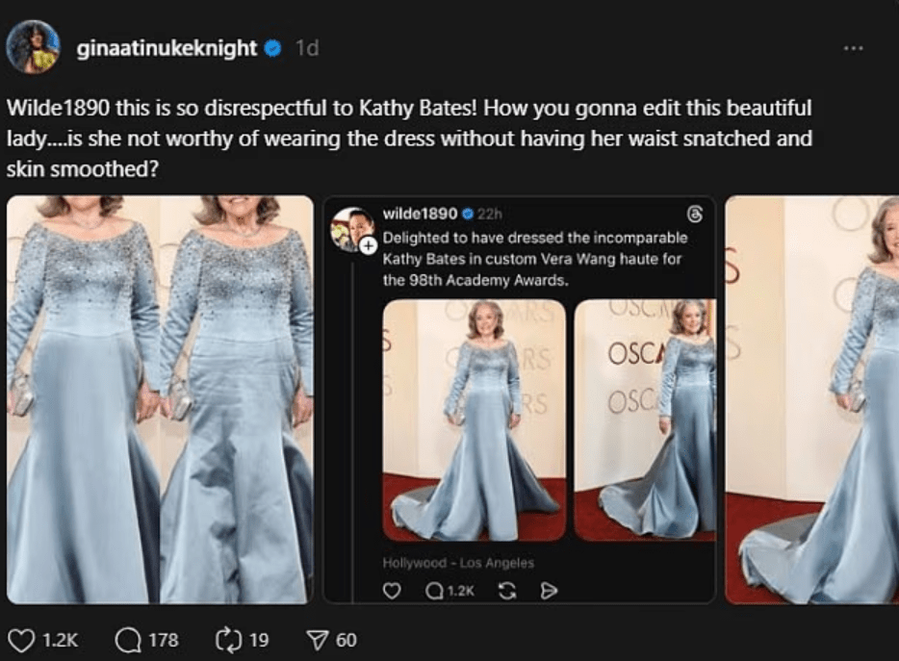The width and height of the screenshot is (899, 661).
Task: Open the Hollywood - Los Angeles location tag
Action: pyautogui.click(x=458, y=563)
